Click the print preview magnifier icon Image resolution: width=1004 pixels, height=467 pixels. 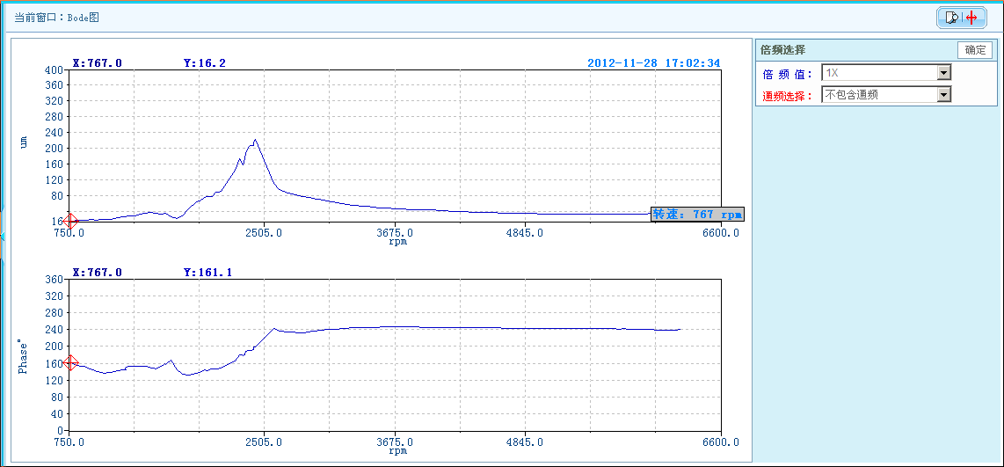coord(951,18)
